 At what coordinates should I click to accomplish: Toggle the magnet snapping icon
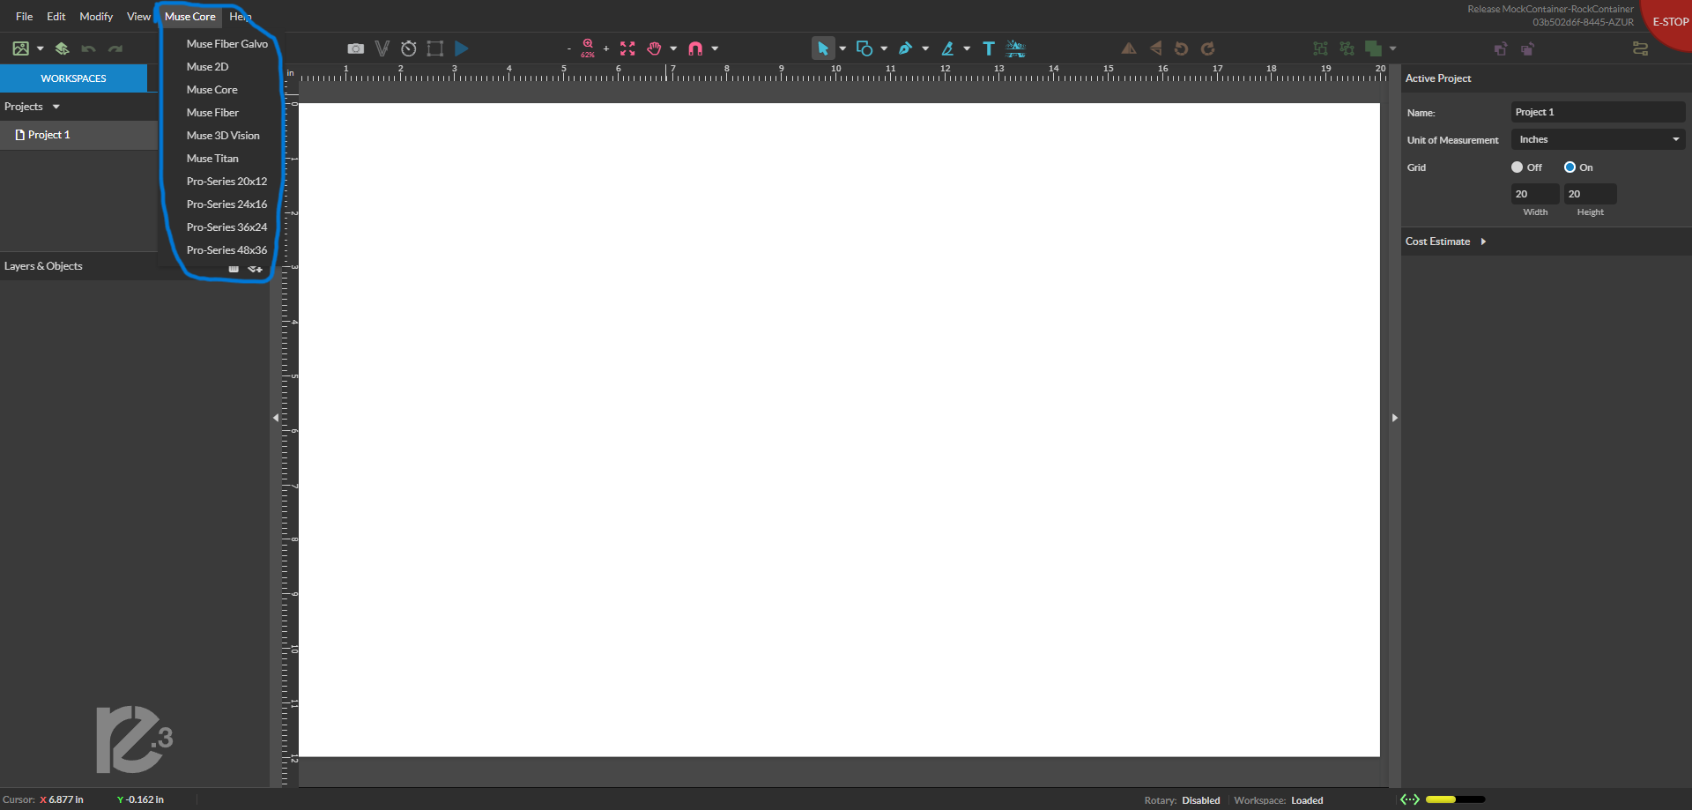pyautogui.click(x=695, y=48)
